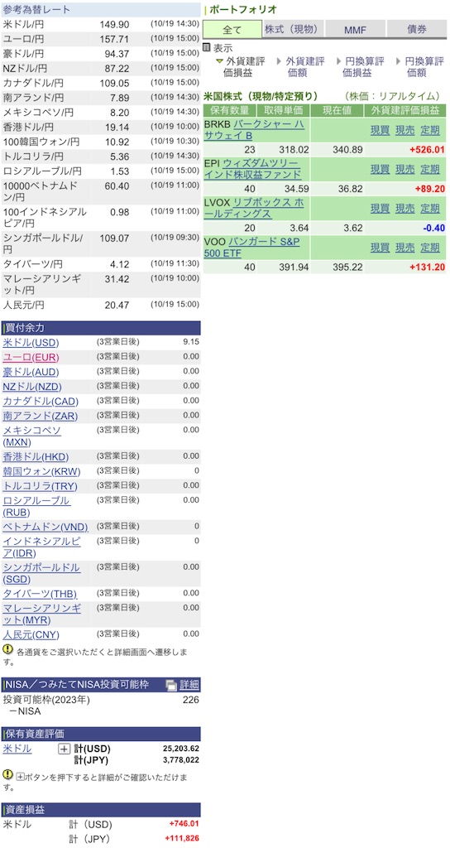Image resolution: width=450 pixels, height=848 pixels.
Task: Switch to the 全て portfolio tab
Action: click(x=232, y=29)
